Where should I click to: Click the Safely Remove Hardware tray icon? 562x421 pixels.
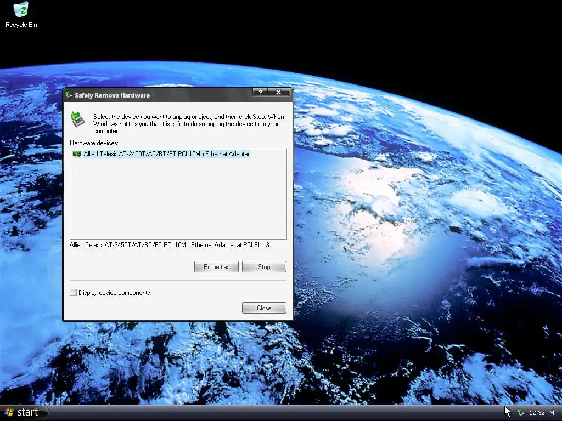(521, 413)
